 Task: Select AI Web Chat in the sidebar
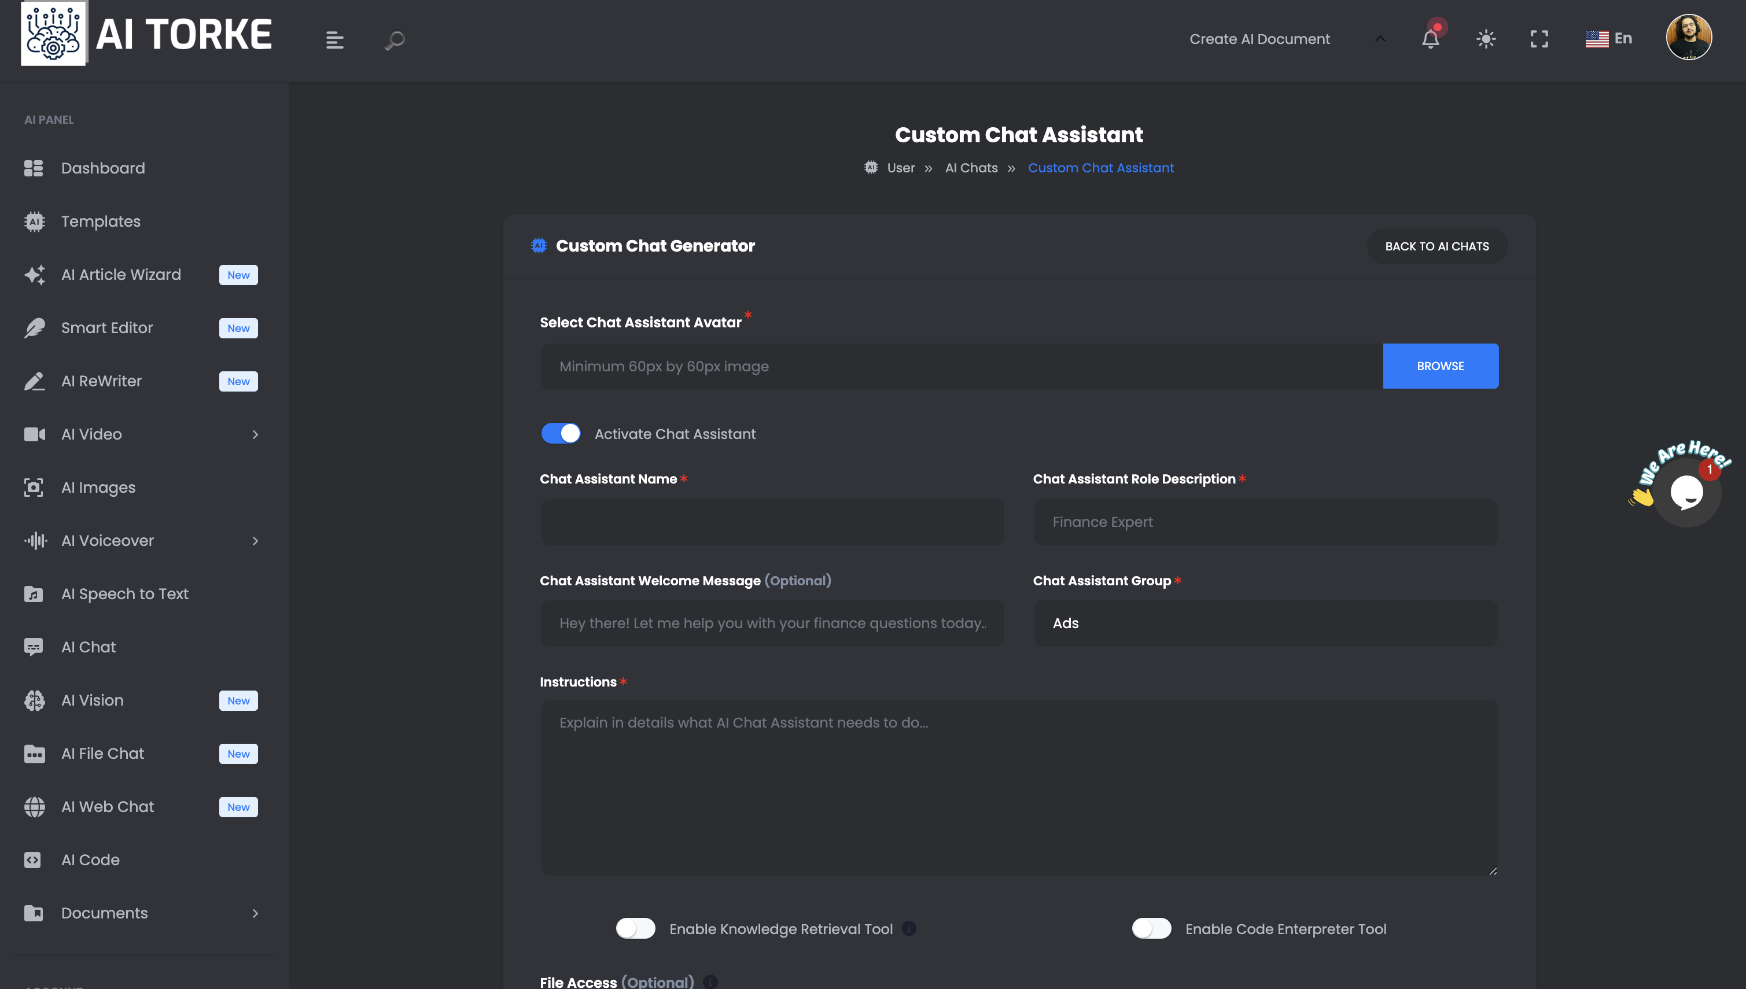(x=108, y=806)
